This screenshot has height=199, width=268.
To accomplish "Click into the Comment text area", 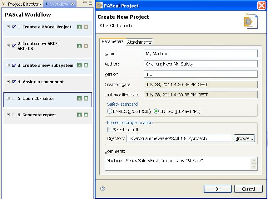I will tap(181, 164).
